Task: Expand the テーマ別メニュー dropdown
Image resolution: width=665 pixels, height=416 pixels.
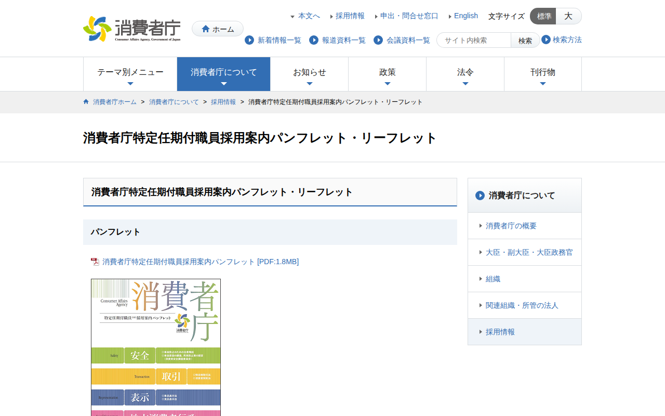Action: (130, 74)
